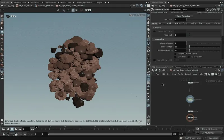Click back arrow in Scene View path bar
The height and width of the screenshot is (140, 224).
pyautogui.click(x=2, y=6)
